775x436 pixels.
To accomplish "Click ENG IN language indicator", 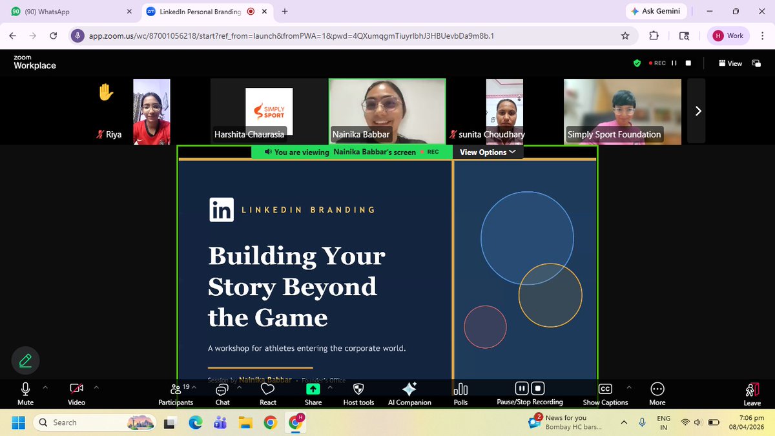I will click(663, 422).
